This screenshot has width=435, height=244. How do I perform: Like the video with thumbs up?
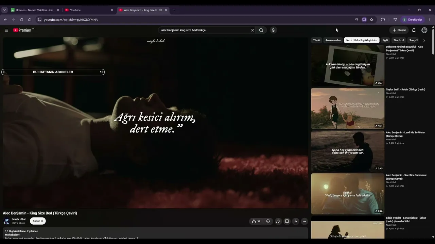tap(256, 221)
